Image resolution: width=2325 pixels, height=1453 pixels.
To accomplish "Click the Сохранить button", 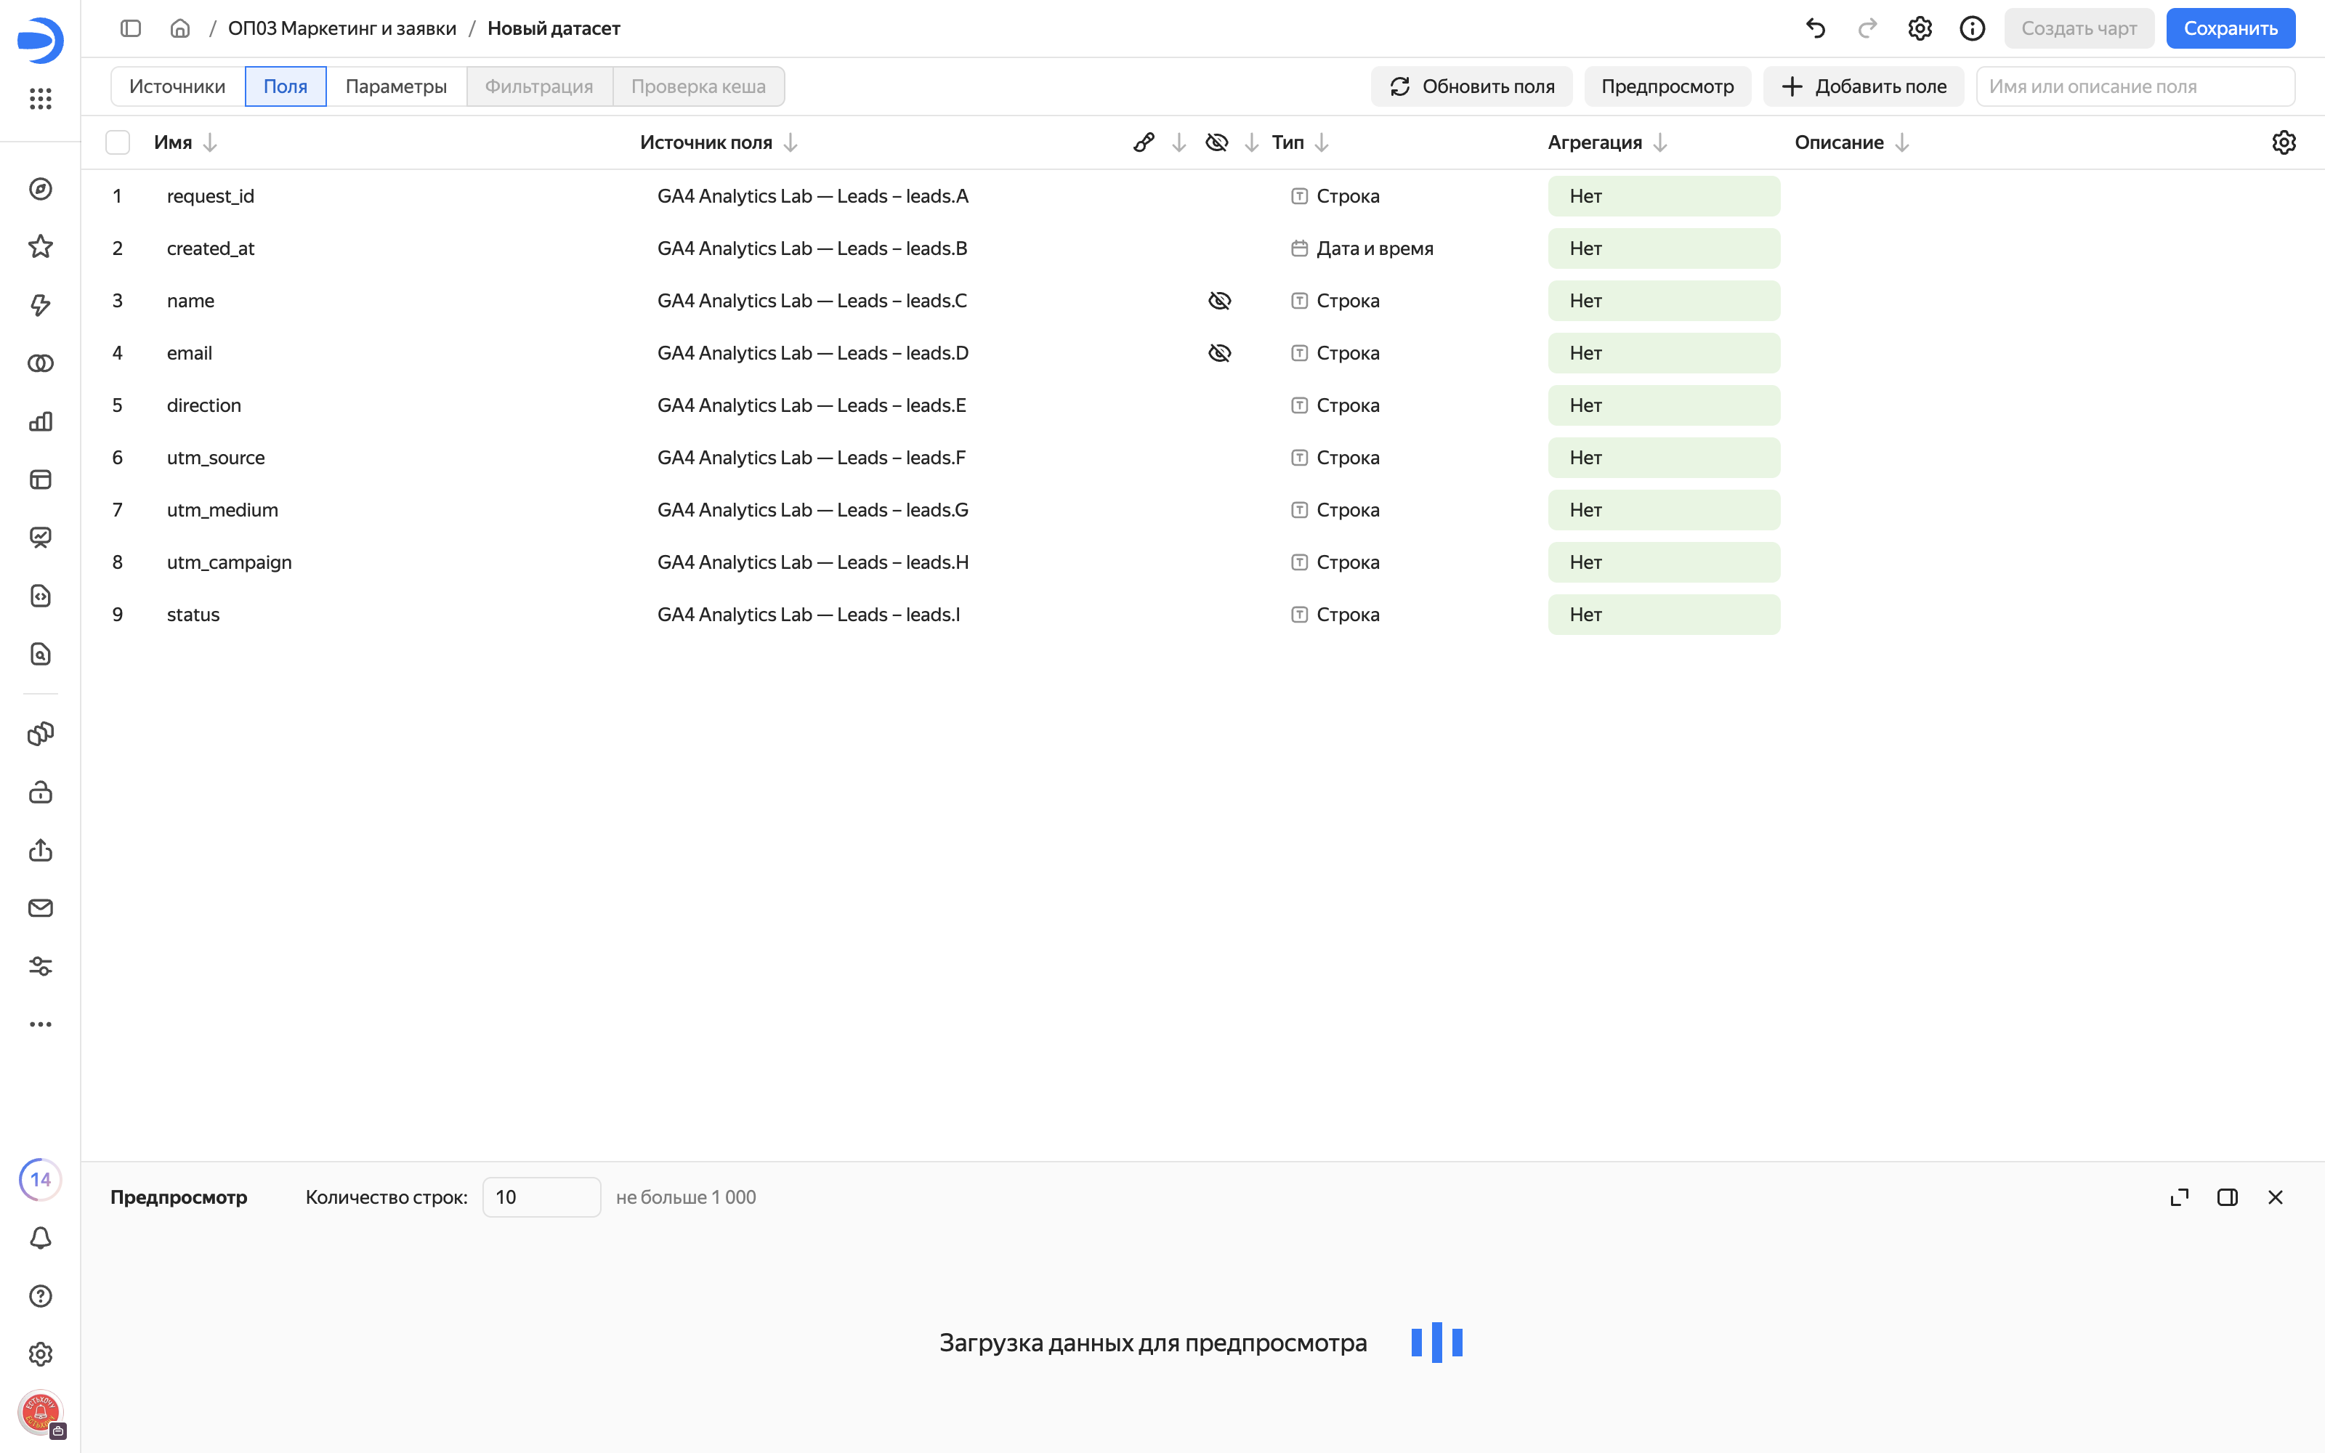I will pyautogui.click(x=2230, y=29).
